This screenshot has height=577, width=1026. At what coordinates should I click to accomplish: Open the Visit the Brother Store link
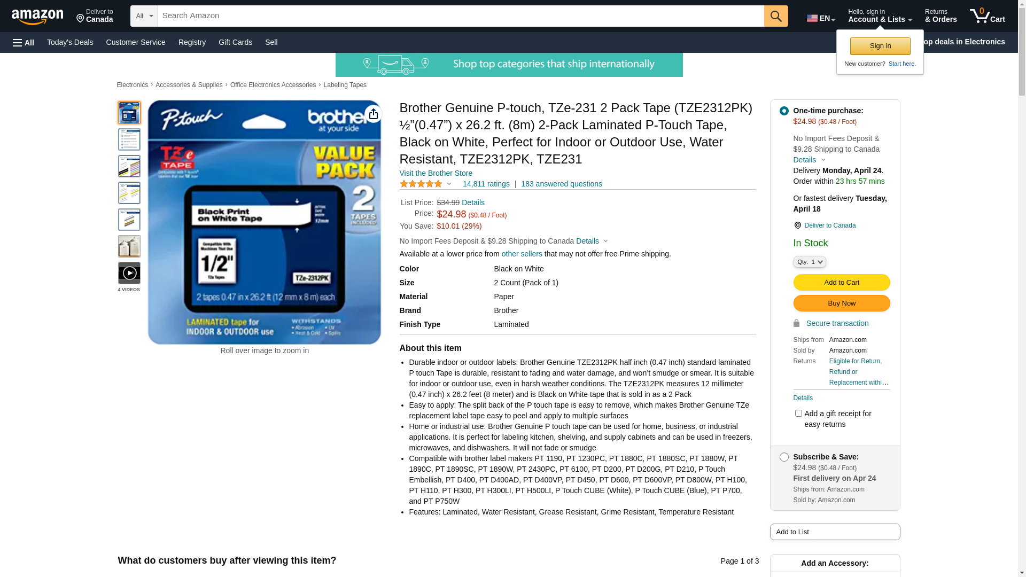point(436,173)
